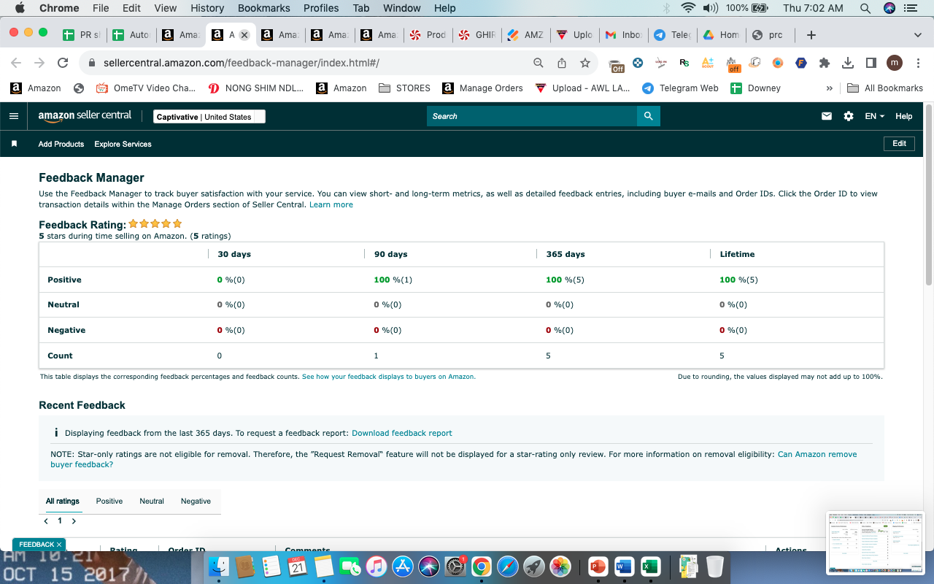Open Seller Central settings gear

pyautogui.click(x=849, y=116)
